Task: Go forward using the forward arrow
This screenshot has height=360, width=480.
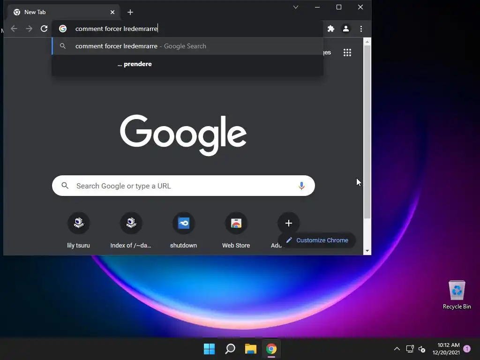Action: 29,29
